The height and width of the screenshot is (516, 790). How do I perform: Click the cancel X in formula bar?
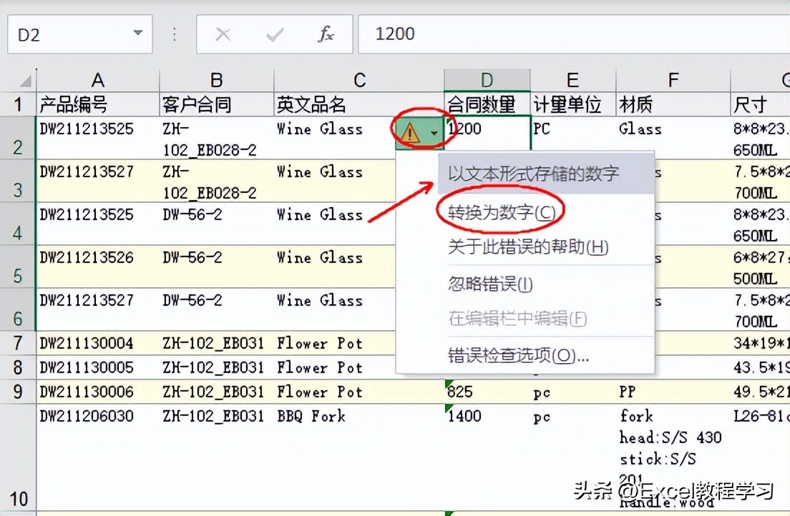(223, 34)
